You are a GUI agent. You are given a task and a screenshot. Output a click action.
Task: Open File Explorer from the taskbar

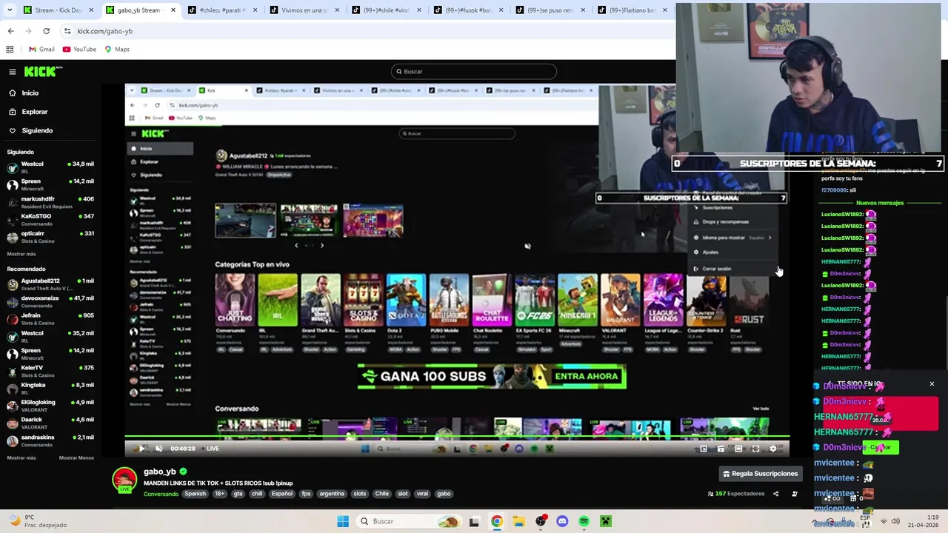(518, 521)
